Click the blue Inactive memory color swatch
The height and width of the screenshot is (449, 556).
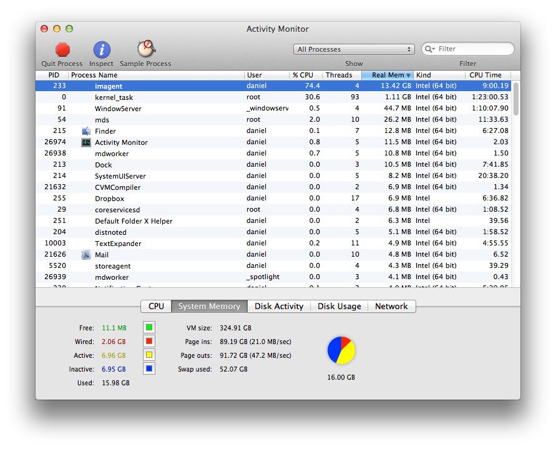pyautogui.click(x=149, y=369)
